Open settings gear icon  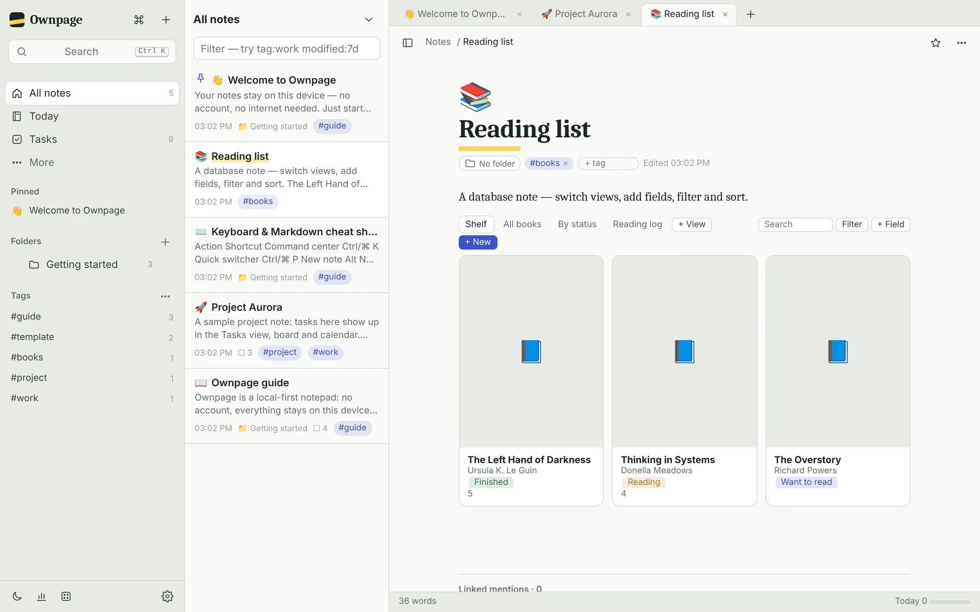point(167,596)
